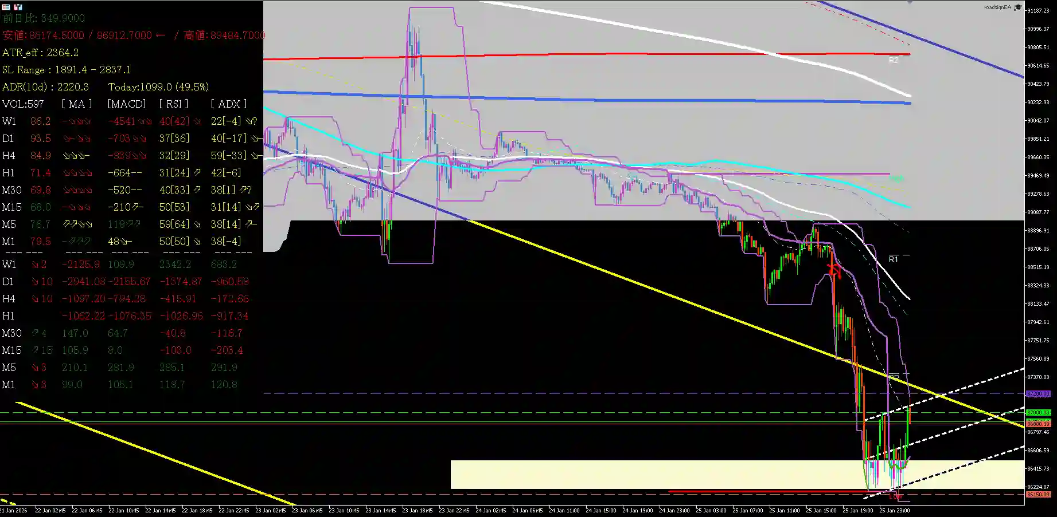Click the bar chart icon at top left
The width and height of the screenshot is (1057, 517).
tap(17, 7)
